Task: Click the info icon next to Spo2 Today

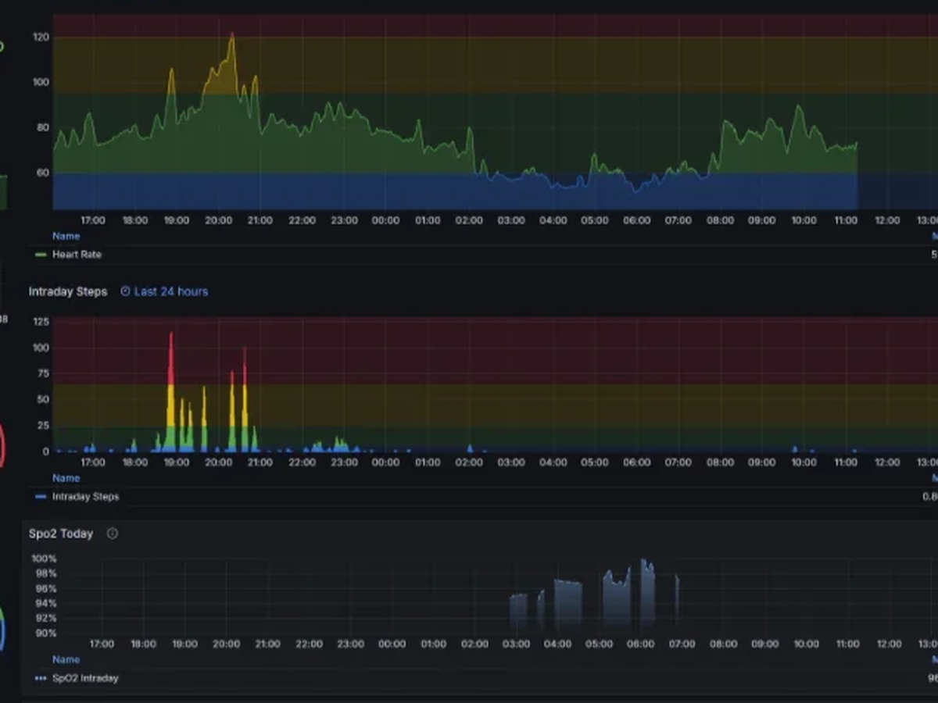Action: (x=113, y=533)
